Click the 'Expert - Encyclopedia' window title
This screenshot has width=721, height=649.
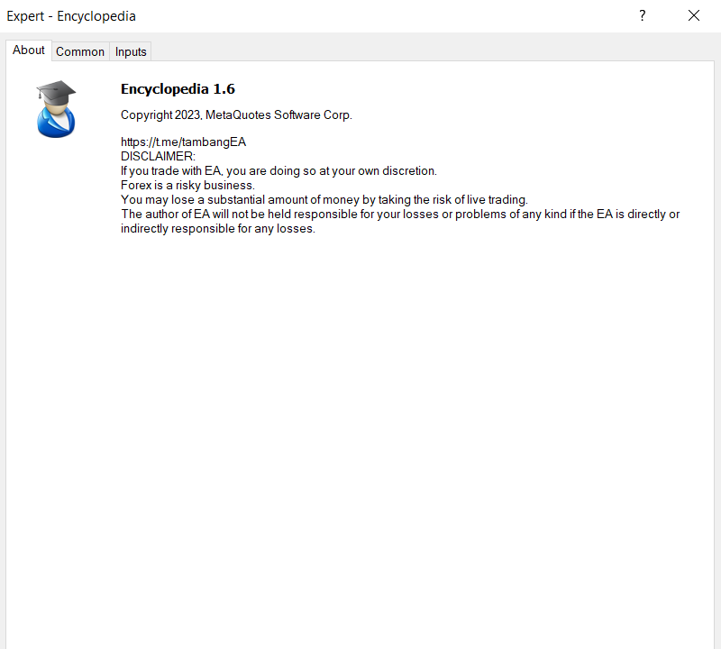71,16
